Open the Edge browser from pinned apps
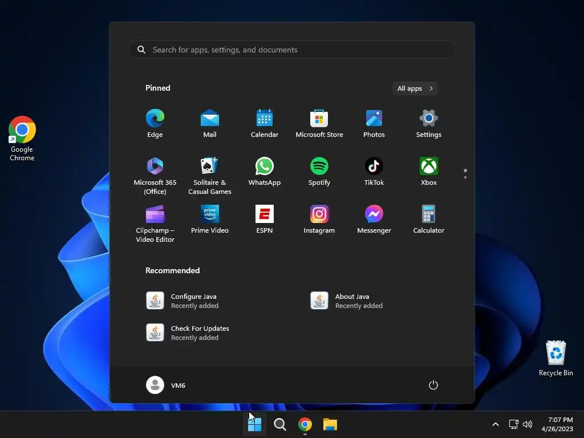584x438 pixels. [155, 124]
